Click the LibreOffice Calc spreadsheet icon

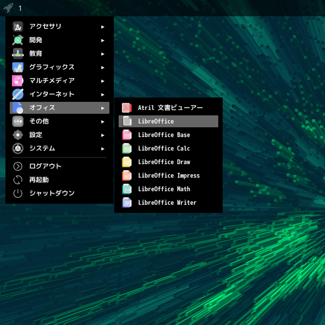click(127, 148)
